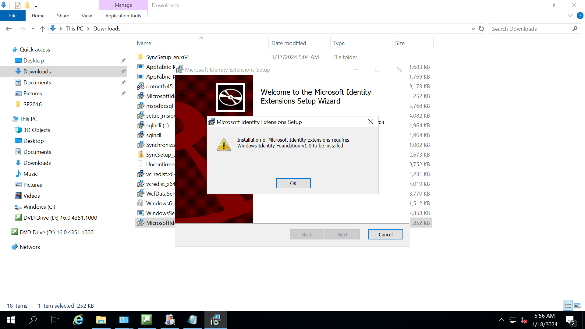The width and height of the screenshot is (585, 329).
Task: Open the muted volume tray icon
Action: pos(523,320)
